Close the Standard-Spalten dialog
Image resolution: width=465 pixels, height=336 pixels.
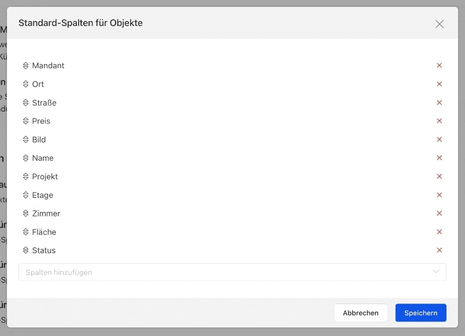(439, 24)
